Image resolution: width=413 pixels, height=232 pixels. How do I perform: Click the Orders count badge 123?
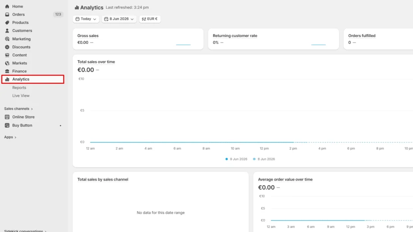(x=58, y=14)
